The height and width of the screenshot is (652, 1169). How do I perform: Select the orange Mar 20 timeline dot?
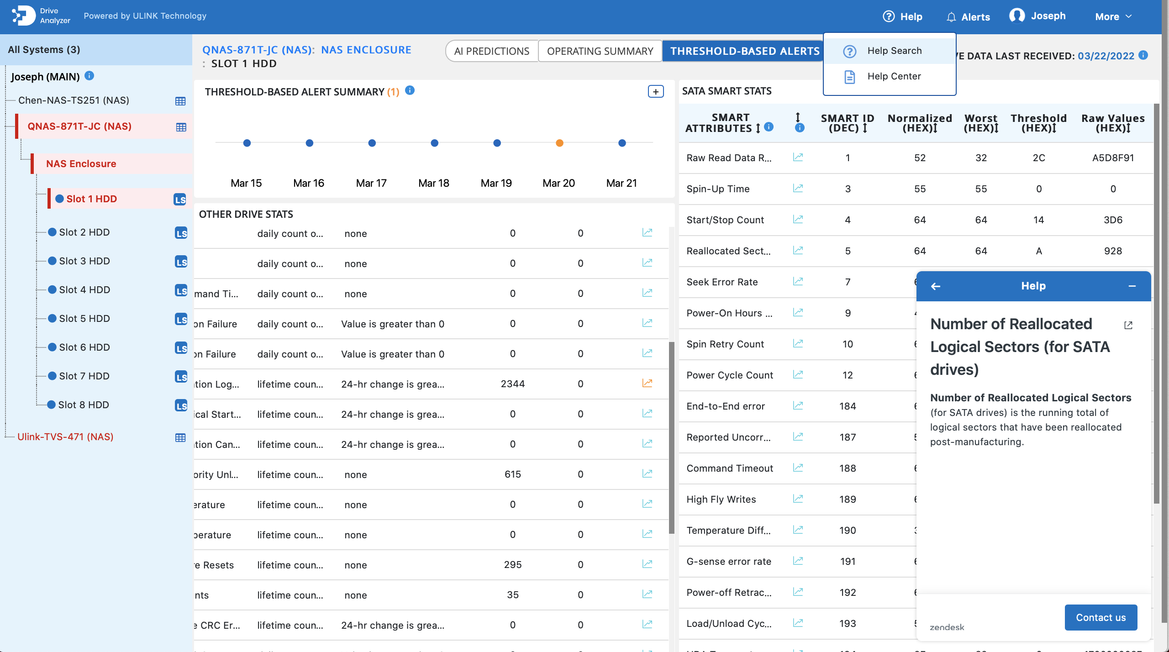(x=559, y=143)
